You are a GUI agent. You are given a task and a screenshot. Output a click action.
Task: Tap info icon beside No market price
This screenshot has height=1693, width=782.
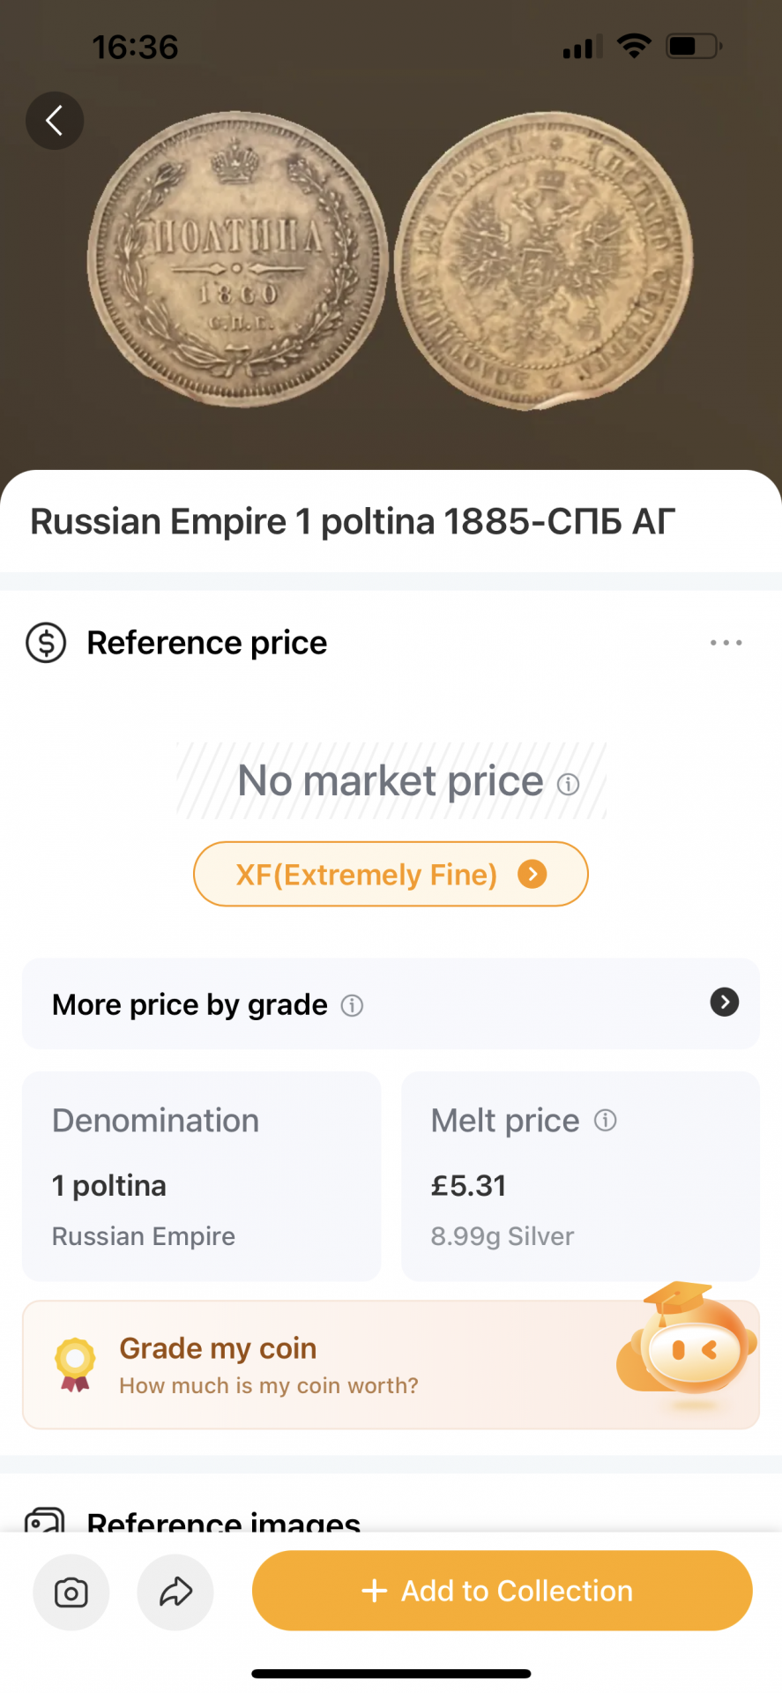point(569,784)
